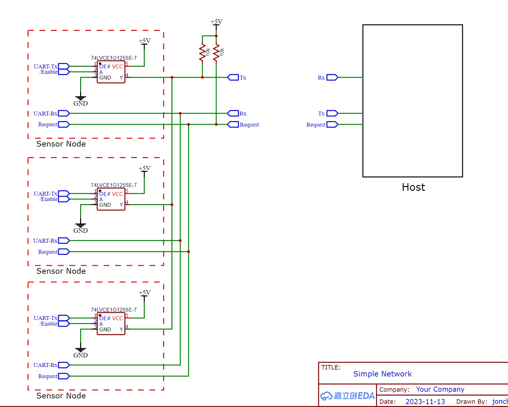Click the bottom node's UART-Rx port
The height and width of the screenshot is (407, 508).
click(x=64, y=365)
